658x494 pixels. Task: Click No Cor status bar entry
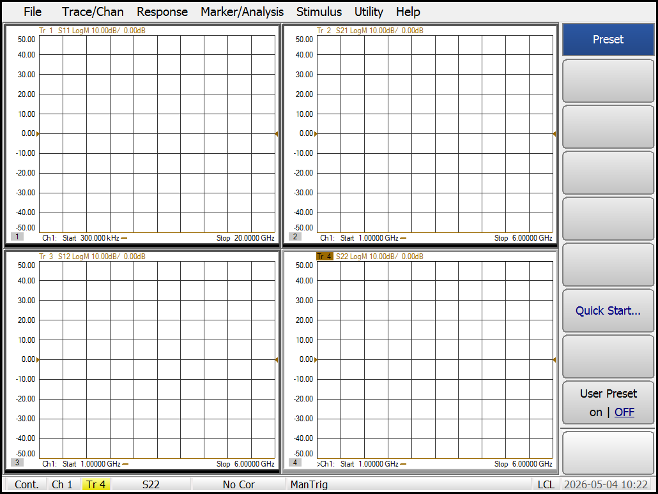click(x=238, y=484)
